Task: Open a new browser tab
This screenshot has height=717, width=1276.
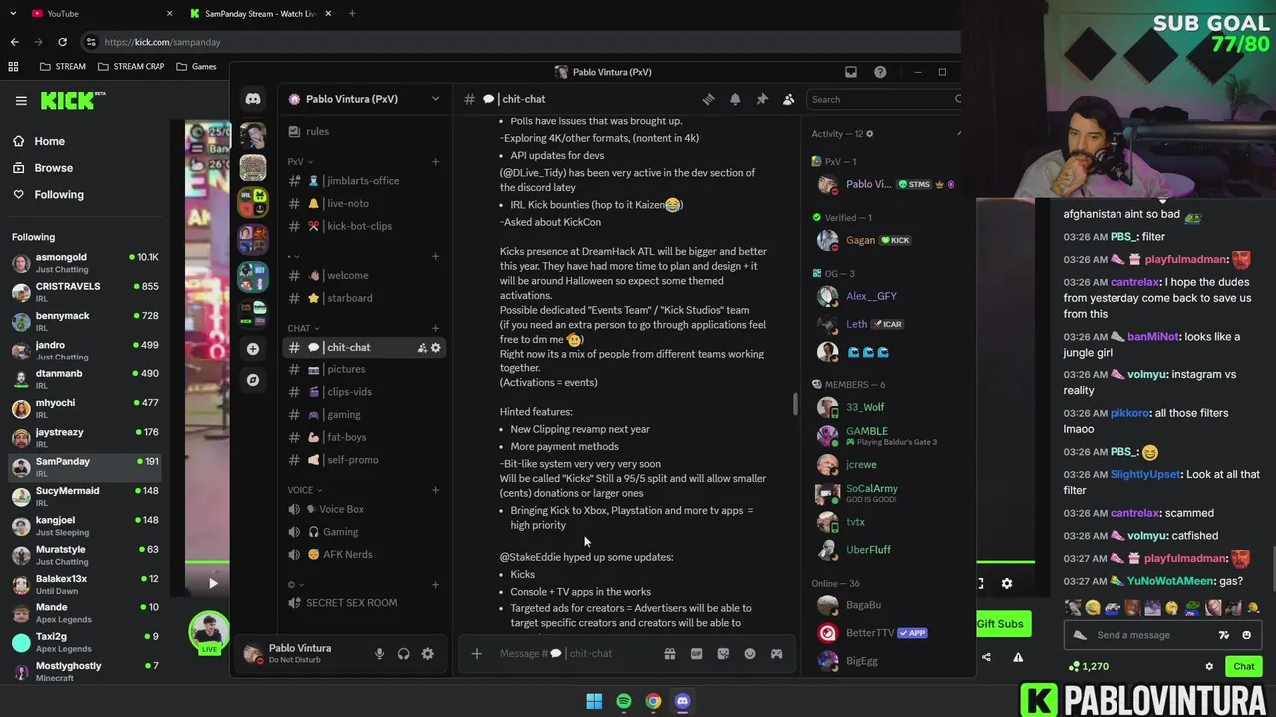Action: click(351, 13)
